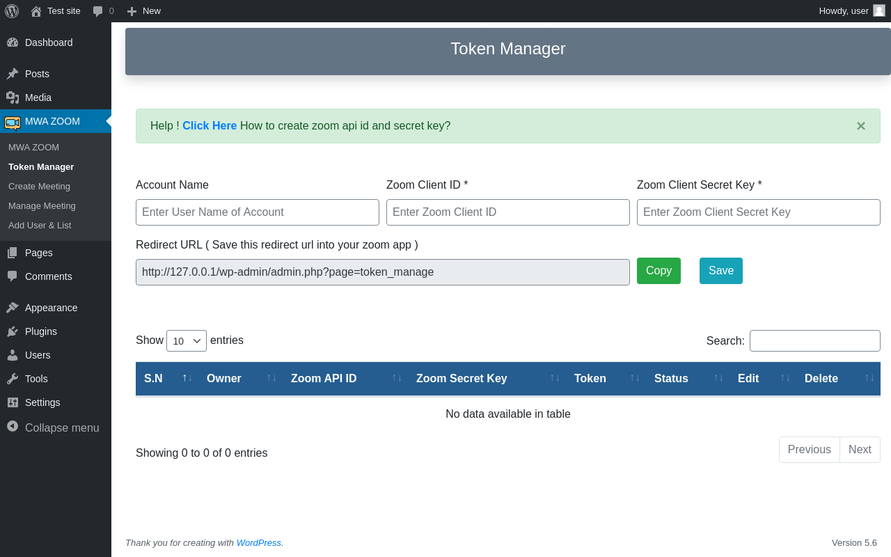Viewport: 891px width, 557px height.
Task: Click the Save button
Action: click(721, 271)
